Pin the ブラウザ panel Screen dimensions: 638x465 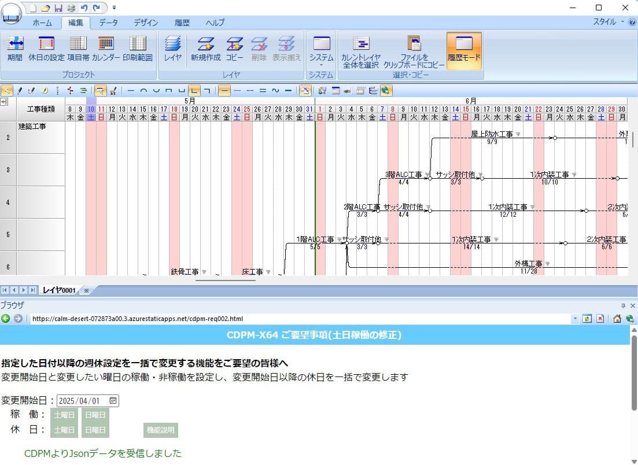click(x=623, y=305)
